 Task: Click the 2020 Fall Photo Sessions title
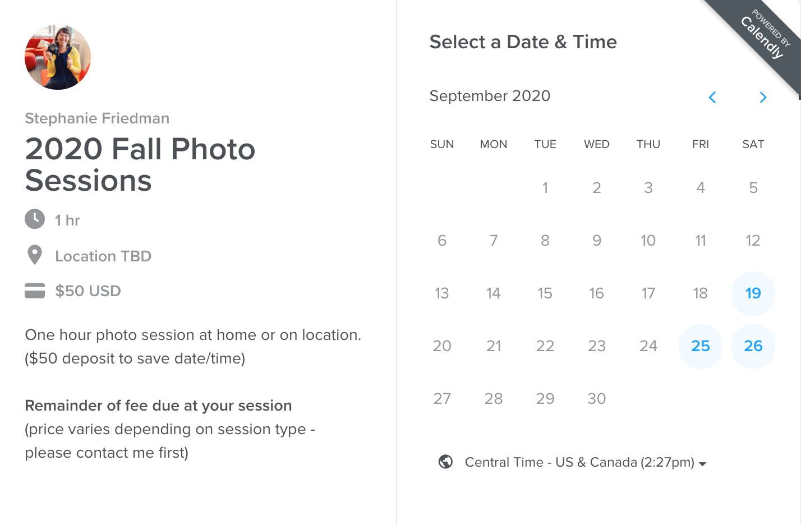140,165
